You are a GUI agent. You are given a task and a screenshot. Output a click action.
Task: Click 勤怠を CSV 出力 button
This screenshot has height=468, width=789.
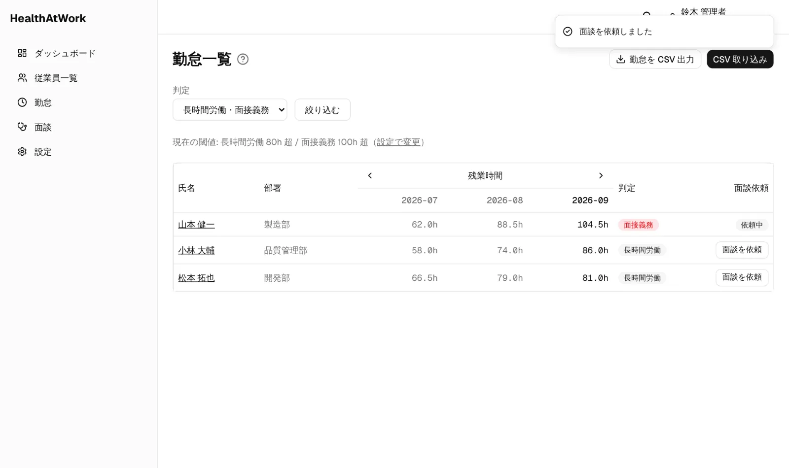655,59
